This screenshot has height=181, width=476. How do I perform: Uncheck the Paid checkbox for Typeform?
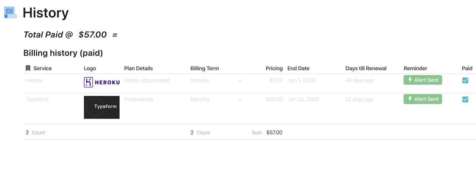point(465,99)
